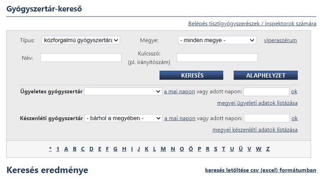Click 'megyei ügyeleti adatok listázása' link

click(257, 103)
